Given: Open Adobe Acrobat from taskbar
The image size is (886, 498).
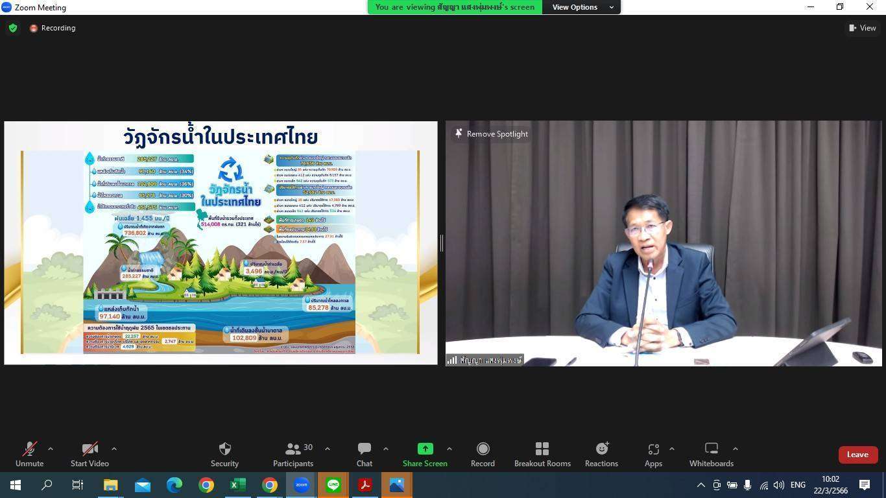Looking at the screenshot, I should pyautogui.click(x=365, y=485).
